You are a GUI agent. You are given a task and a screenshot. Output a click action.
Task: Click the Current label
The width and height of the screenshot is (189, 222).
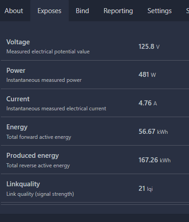pos(18,99)
